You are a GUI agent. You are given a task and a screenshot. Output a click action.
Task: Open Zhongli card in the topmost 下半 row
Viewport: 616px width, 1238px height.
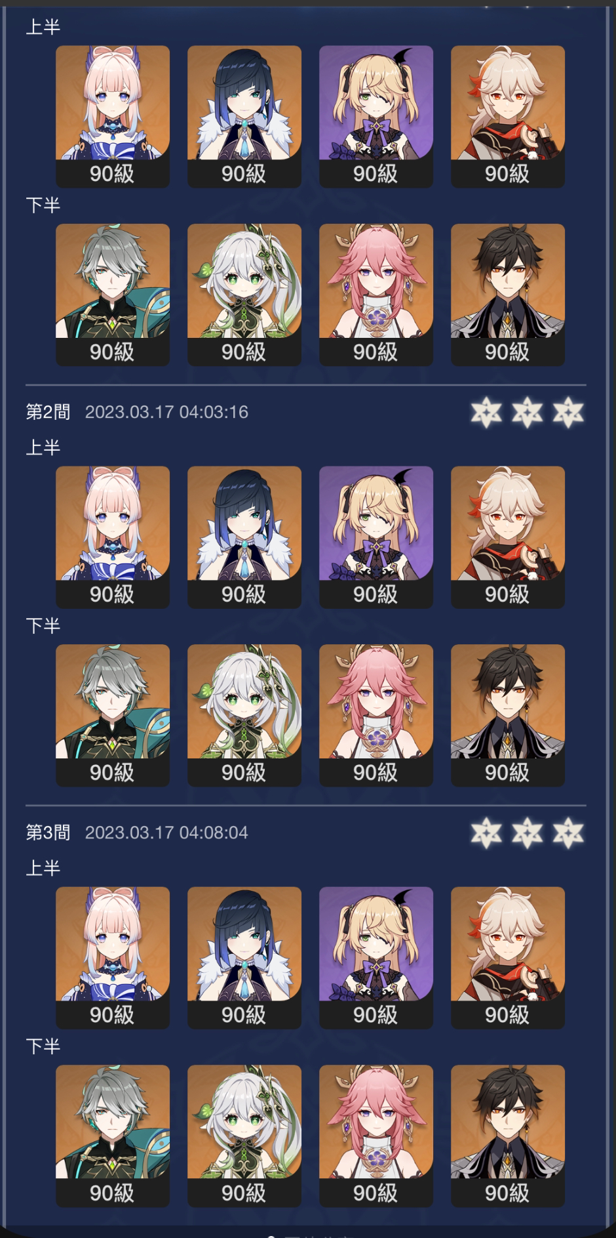[x=508, y=295]
